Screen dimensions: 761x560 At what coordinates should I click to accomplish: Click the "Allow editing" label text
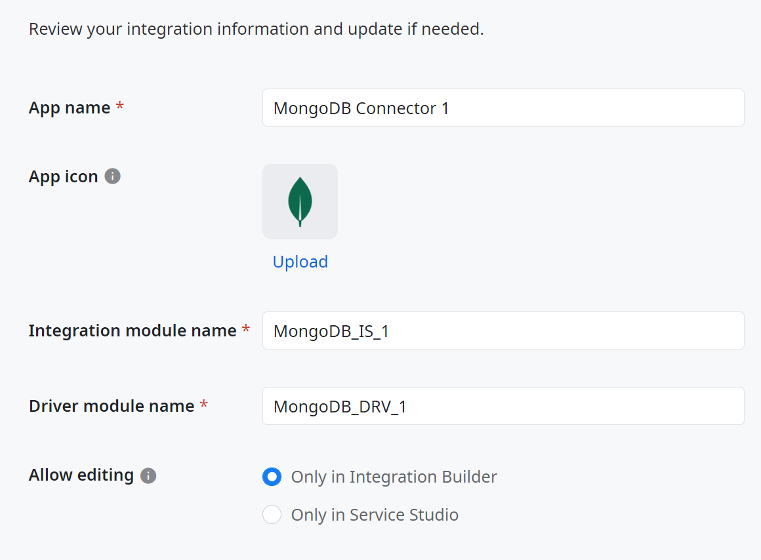pos(81,475)
